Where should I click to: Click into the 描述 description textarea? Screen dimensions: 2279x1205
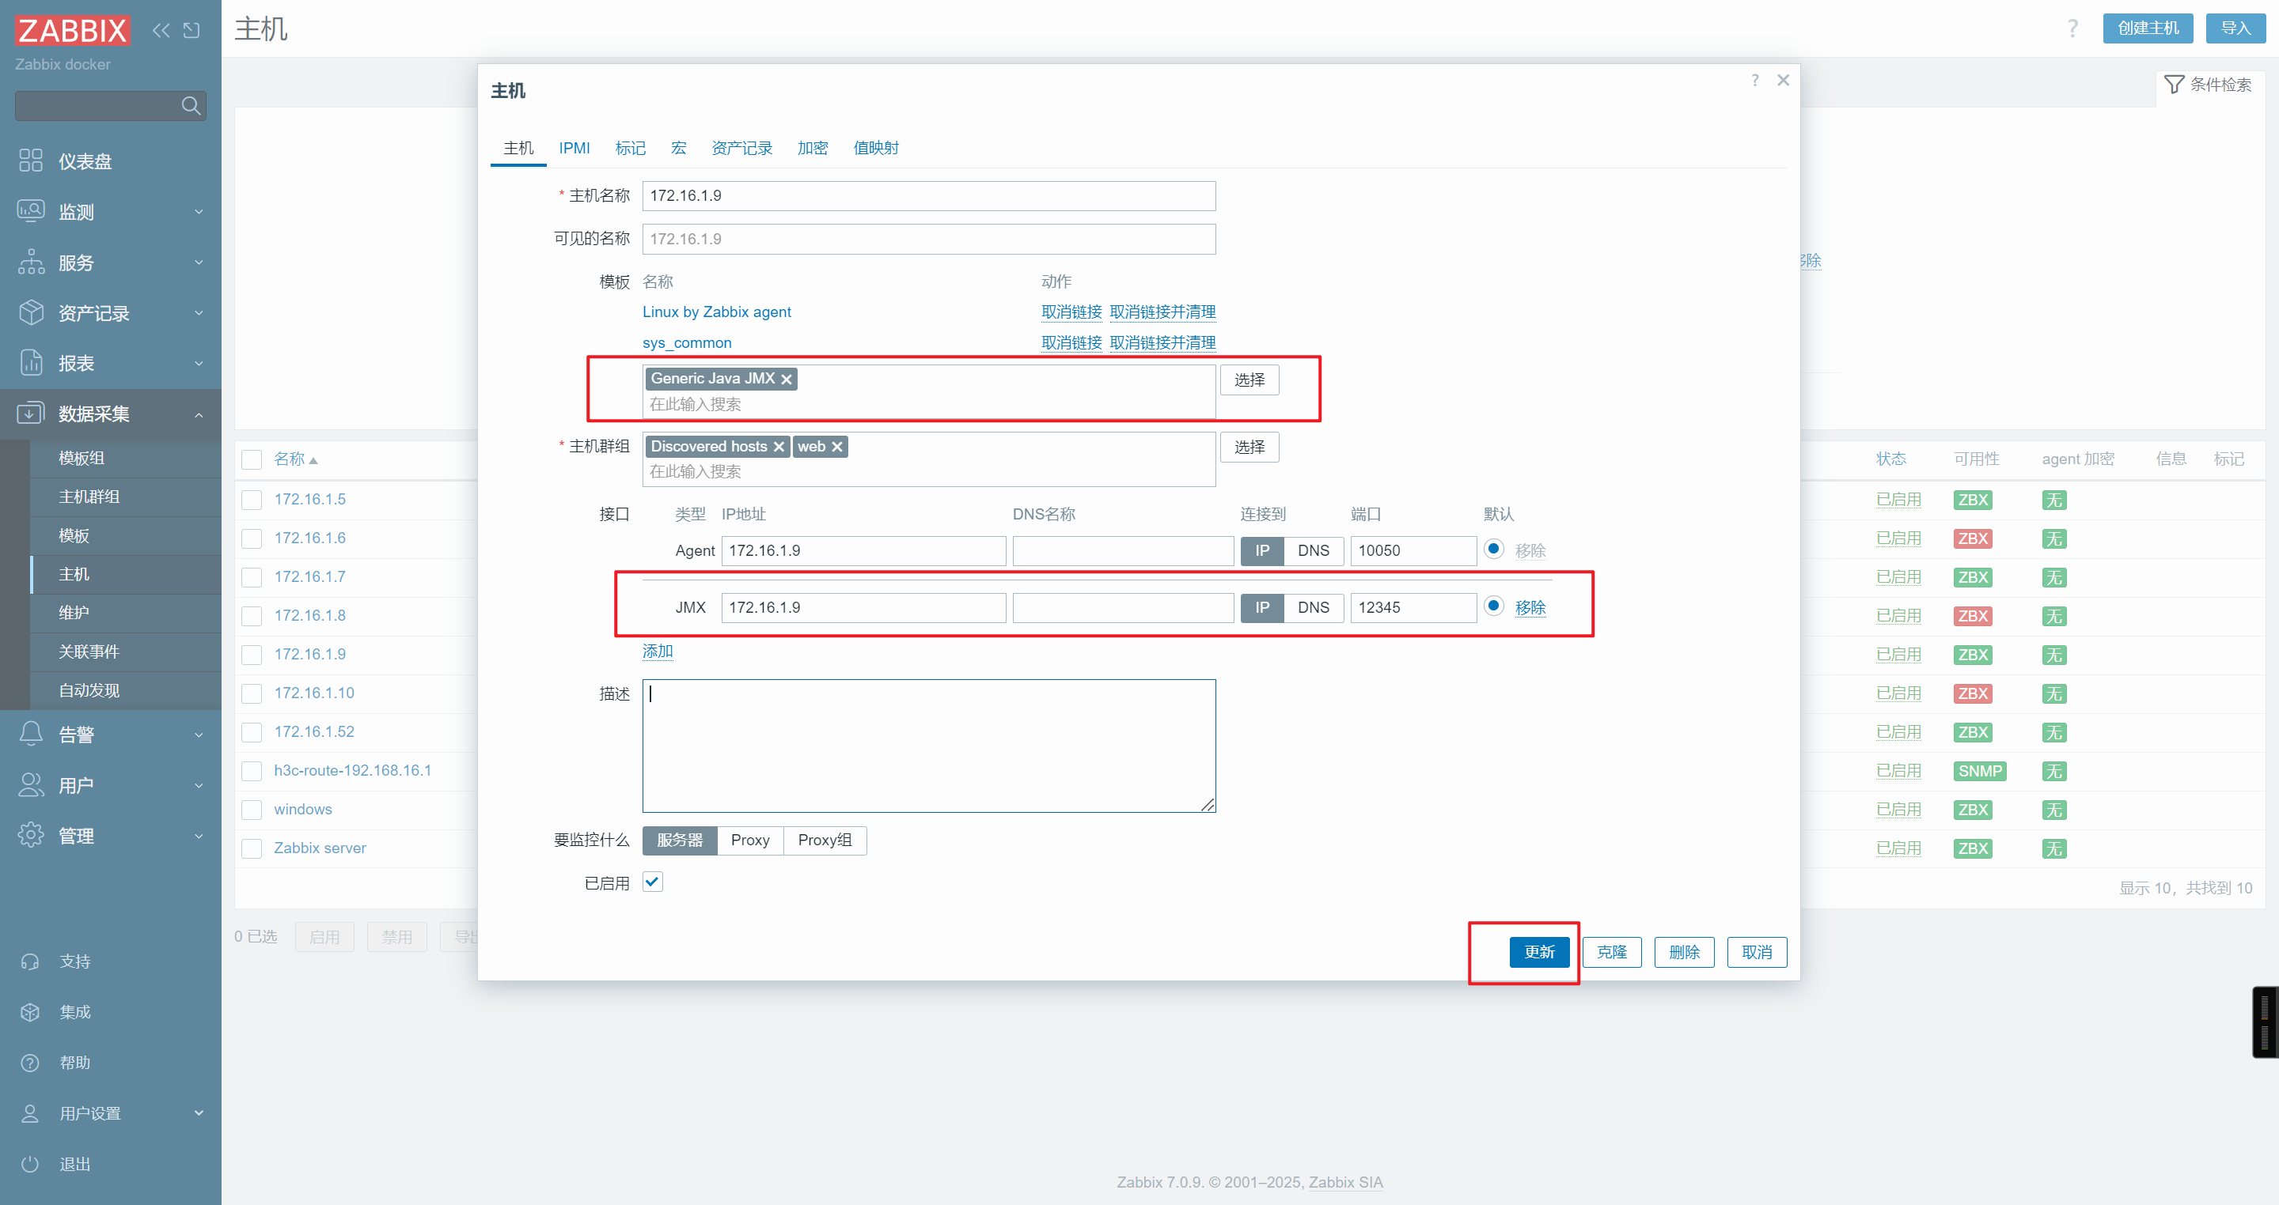(928, 746)
